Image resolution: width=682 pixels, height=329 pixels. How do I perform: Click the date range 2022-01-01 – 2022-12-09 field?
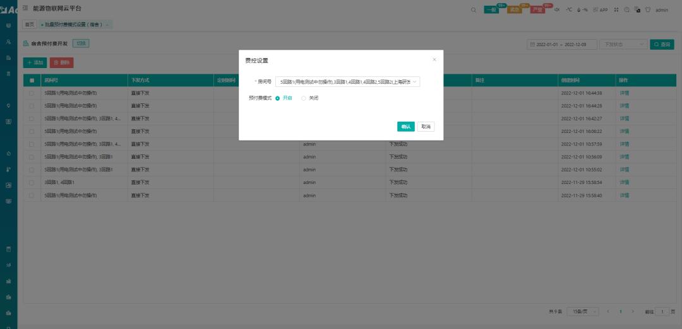tap(562, 44)
